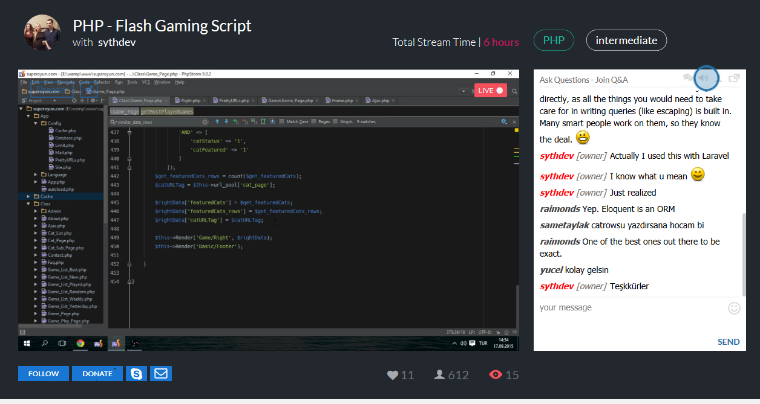This screenshot has width=760, height=404.
Task: Click the intermediate tag
Action: pos(626,40)
